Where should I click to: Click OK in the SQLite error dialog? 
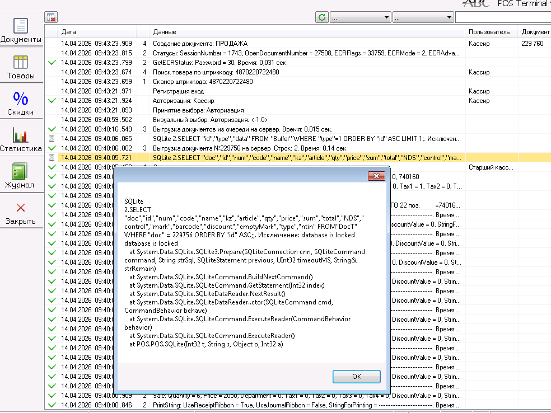(x=356, y=377)
